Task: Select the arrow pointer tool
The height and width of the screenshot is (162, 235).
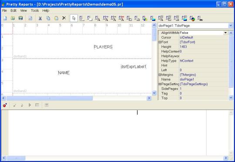Action: point(74,18)
